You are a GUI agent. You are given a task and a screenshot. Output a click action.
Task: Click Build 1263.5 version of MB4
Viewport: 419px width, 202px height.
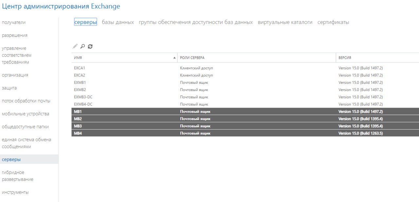pyautogui.click(x=361, y=133)
